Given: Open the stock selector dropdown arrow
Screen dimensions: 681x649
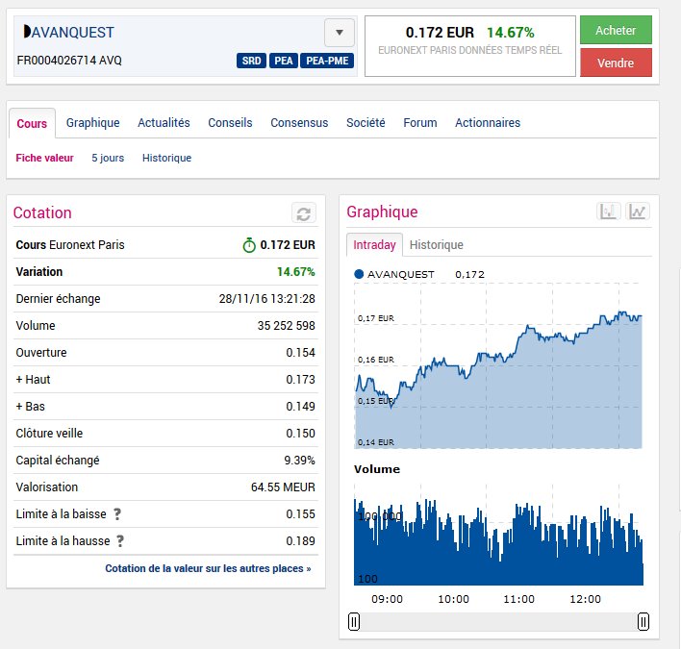Looking at the screenshot, I should tap(340, 33).
